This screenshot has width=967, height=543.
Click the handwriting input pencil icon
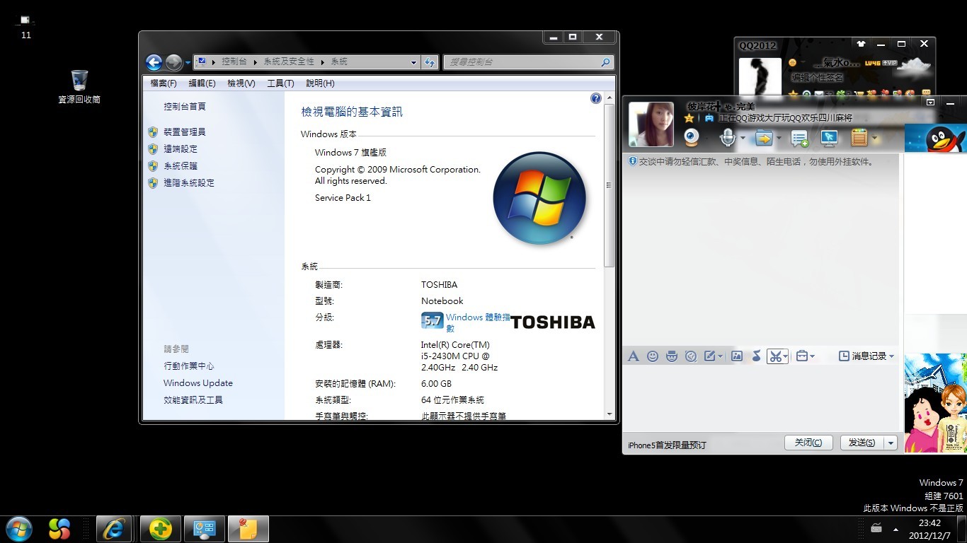[710, 356]
